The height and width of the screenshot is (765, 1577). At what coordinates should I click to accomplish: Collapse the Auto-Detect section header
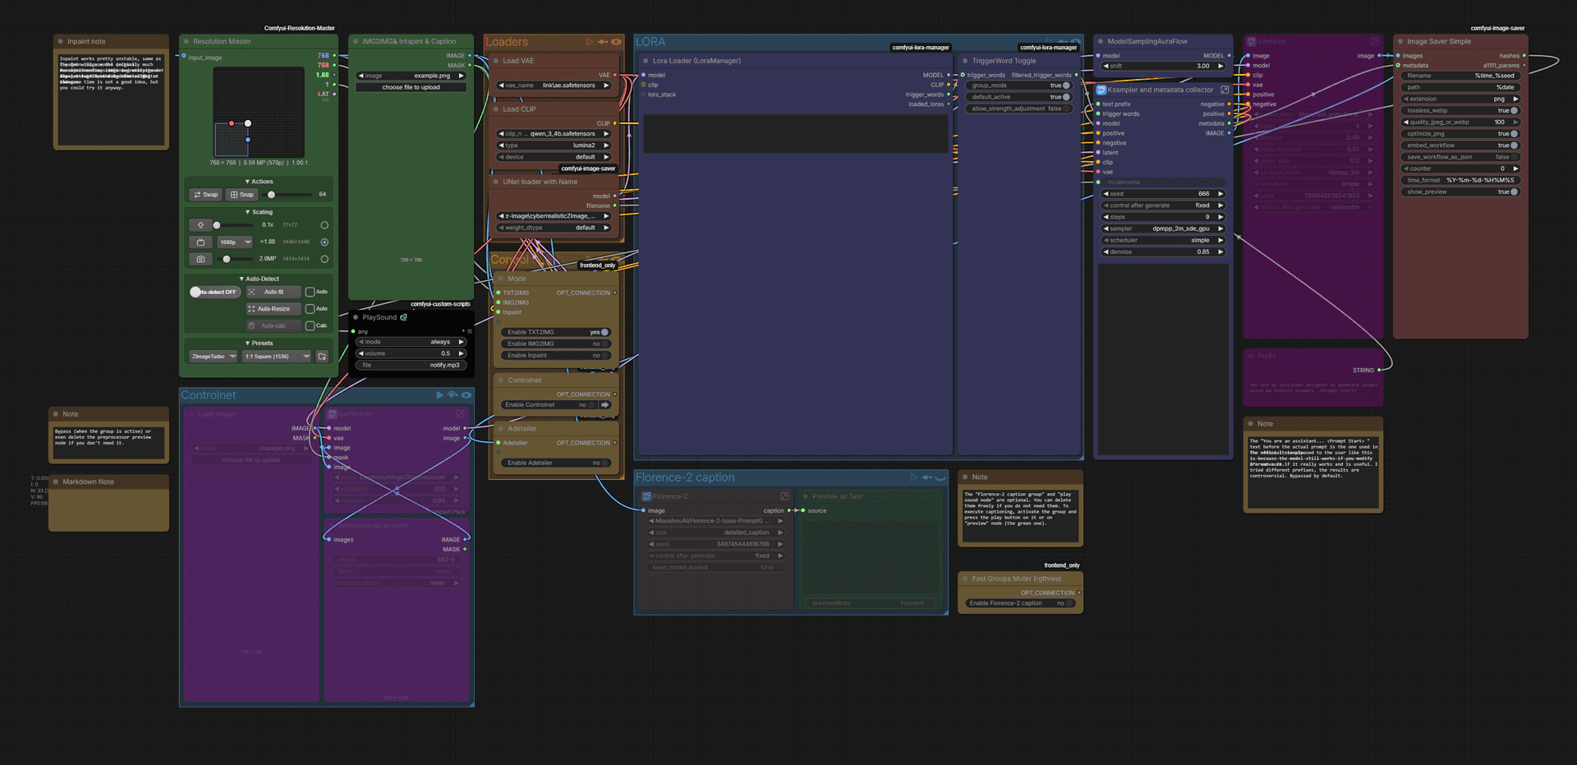click(259, 279)
